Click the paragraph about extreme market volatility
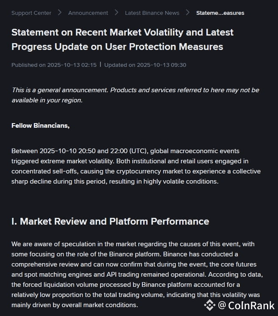This screenshot has width=278, height=316. click(136, 166)
